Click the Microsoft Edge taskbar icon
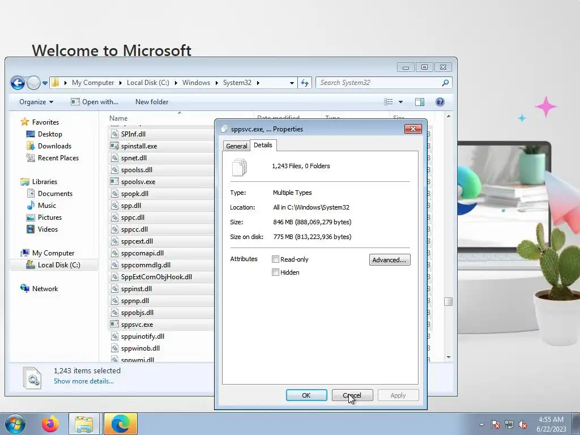580x435 pixels. coord(121,424)
